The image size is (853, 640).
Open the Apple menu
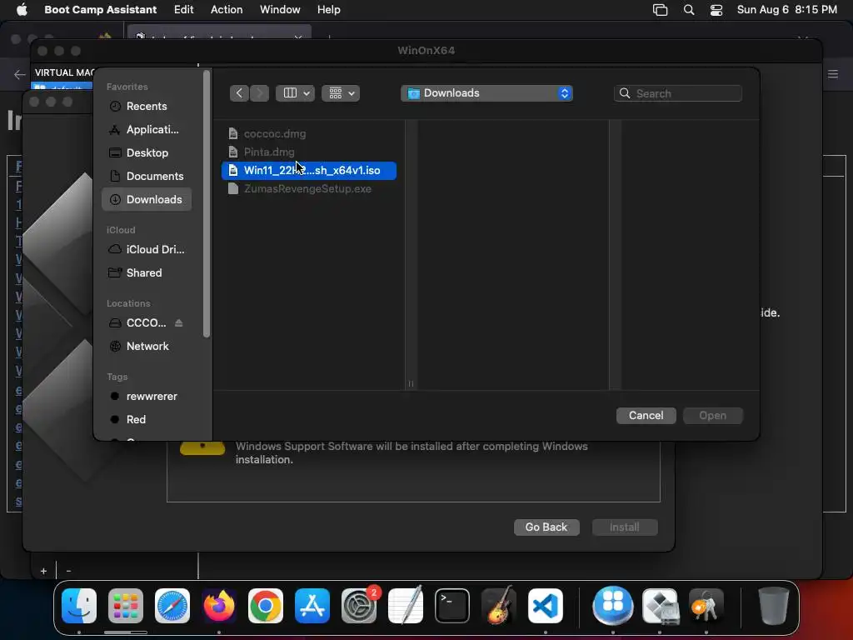point(22,9)
